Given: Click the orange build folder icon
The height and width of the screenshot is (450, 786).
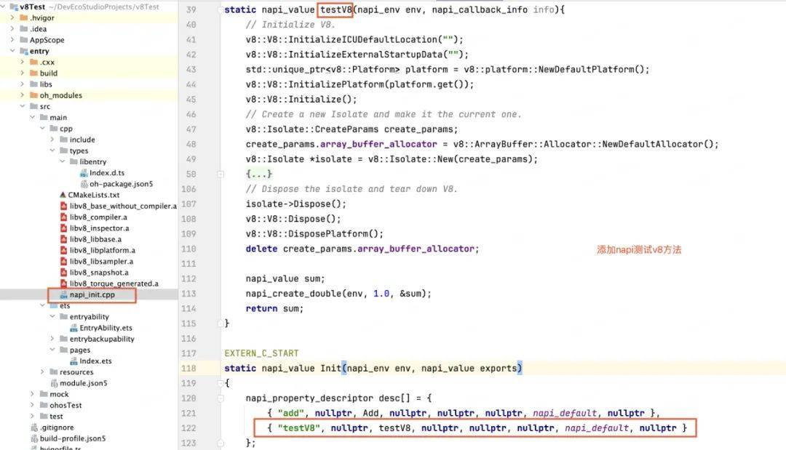Looking at the screenshot, I should click(x=34, y=73).
